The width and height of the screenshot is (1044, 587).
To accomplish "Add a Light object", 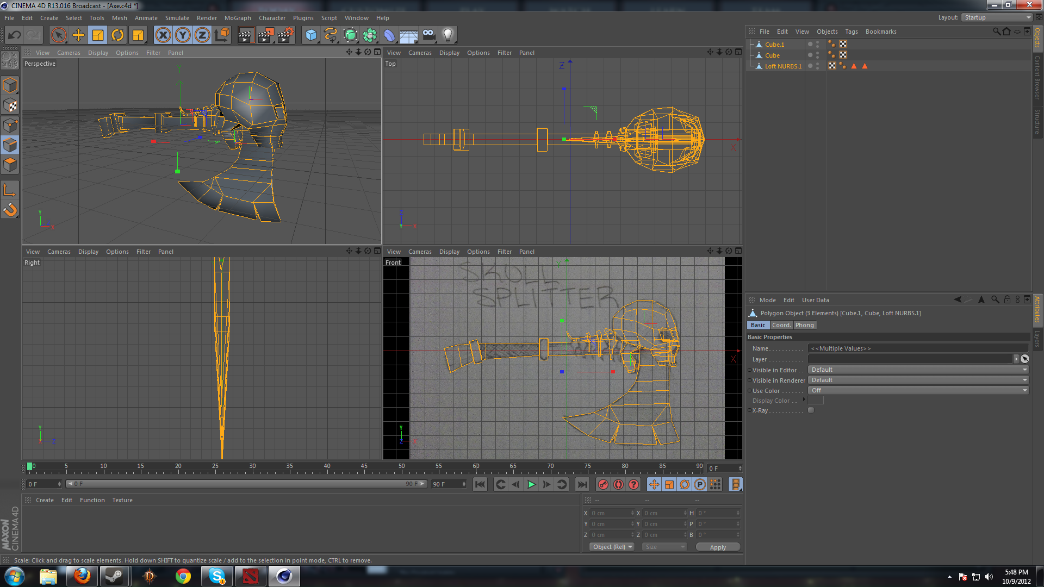I will (x=448, y=35).
